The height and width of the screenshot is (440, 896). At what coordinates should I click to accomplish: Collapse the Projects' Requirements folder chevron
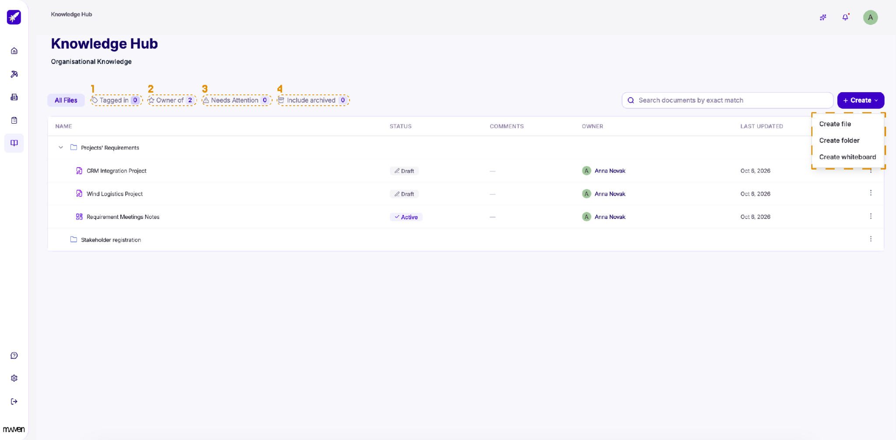tap(61, 148)
